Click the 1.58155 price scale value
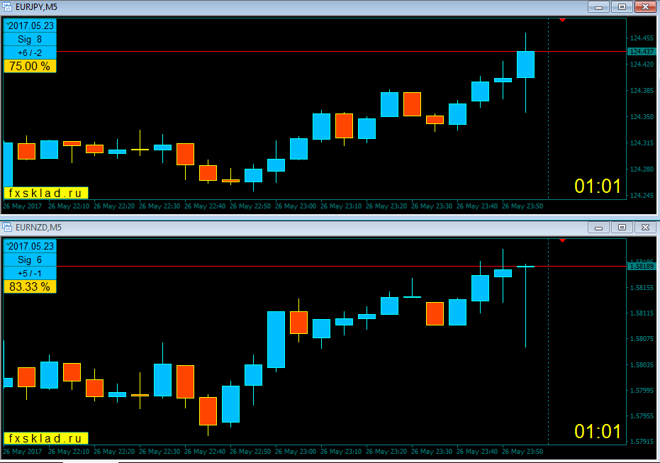This screenshot has width=660, height=463. point(642,288)
